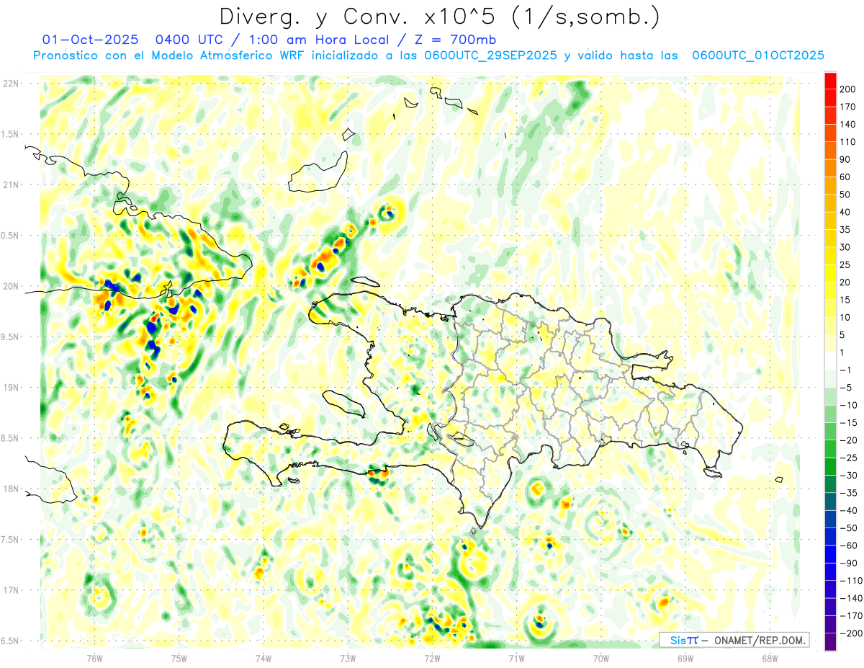864x668 pixels.
Task: Click the '9.5N' latitude label
Action: point(11,337)
